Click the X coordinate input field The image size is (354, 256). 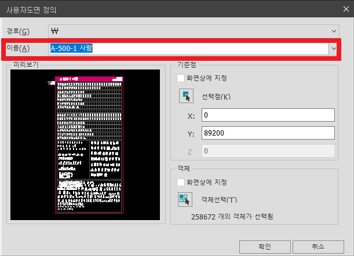point(268,115)
